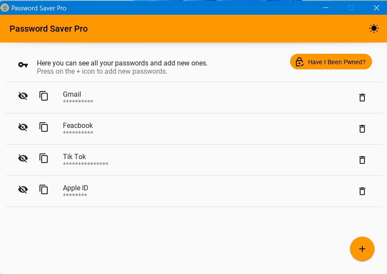Open the Have I Been Pwned? checker
Viewport: 387px width, 274px height.
click(x=331, y=62)
